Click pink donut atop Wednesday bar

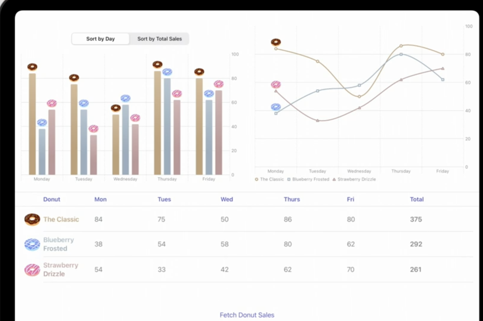point(135,118)
